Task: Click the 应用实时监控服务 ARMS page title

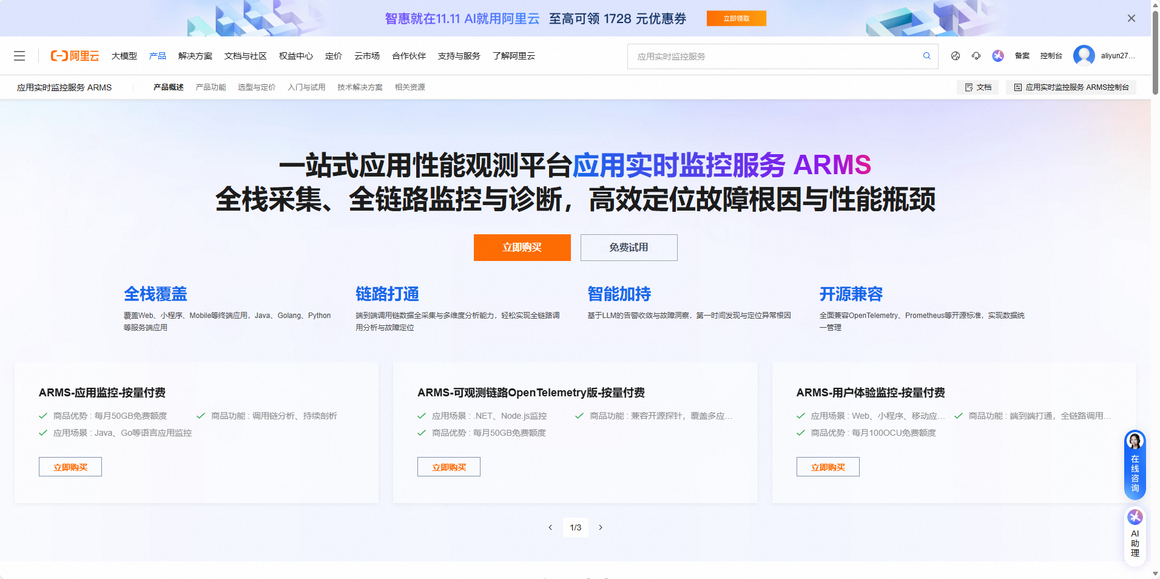Action: (x=64, y=87)
